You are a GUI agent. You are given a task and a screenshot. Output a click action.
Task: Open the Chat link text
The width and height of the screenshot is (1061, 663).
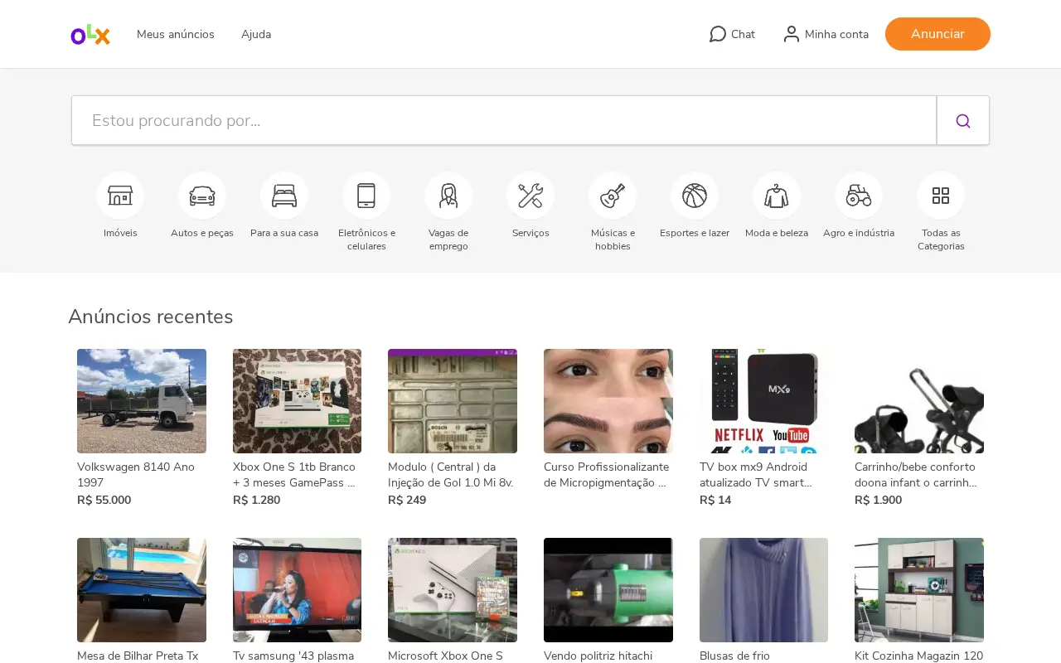[743, 34]
